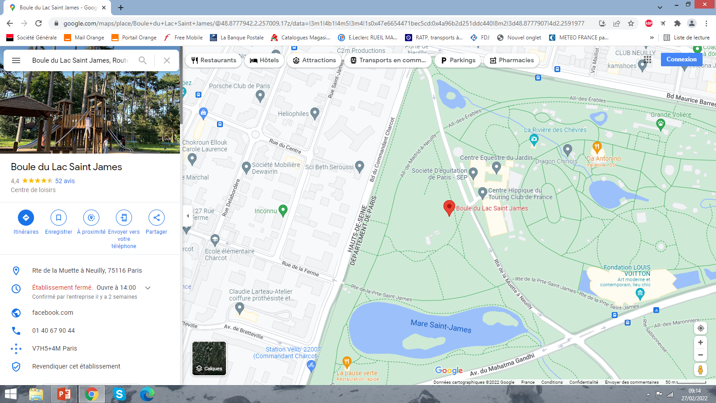Collapse the side panel arrow

(x=188, y=216)
